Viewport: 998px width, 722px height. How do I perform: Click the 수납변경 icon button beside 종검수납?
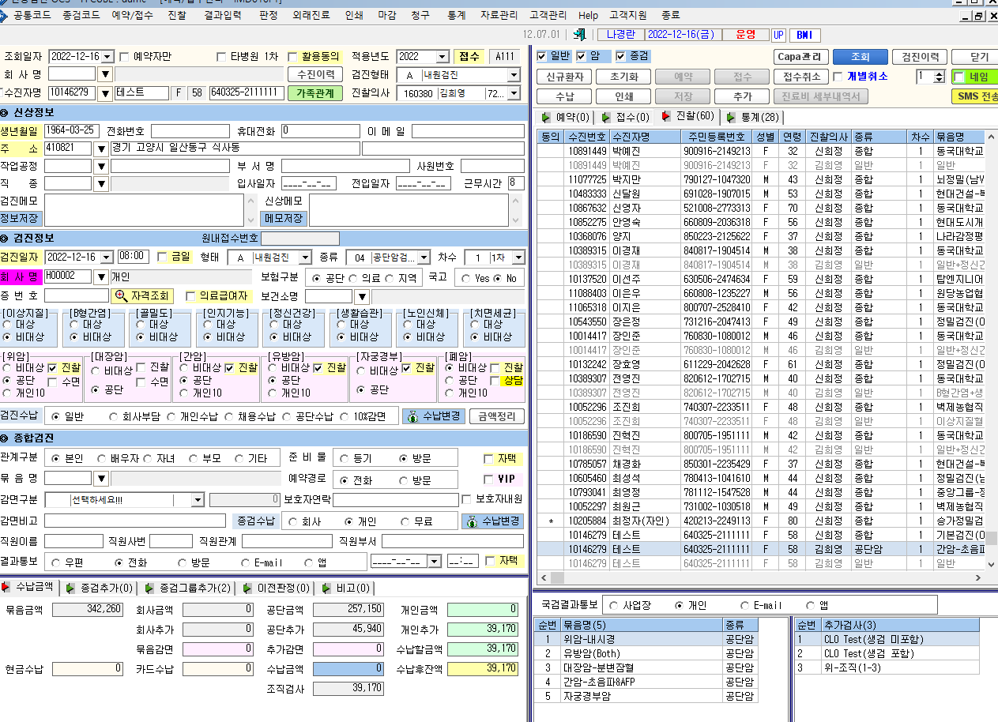(491, 521)
